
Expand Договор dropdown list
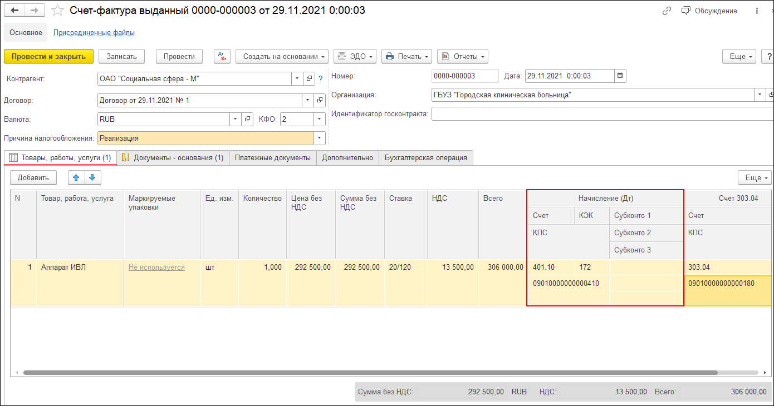pyautogui.click(x=308, y=101)
